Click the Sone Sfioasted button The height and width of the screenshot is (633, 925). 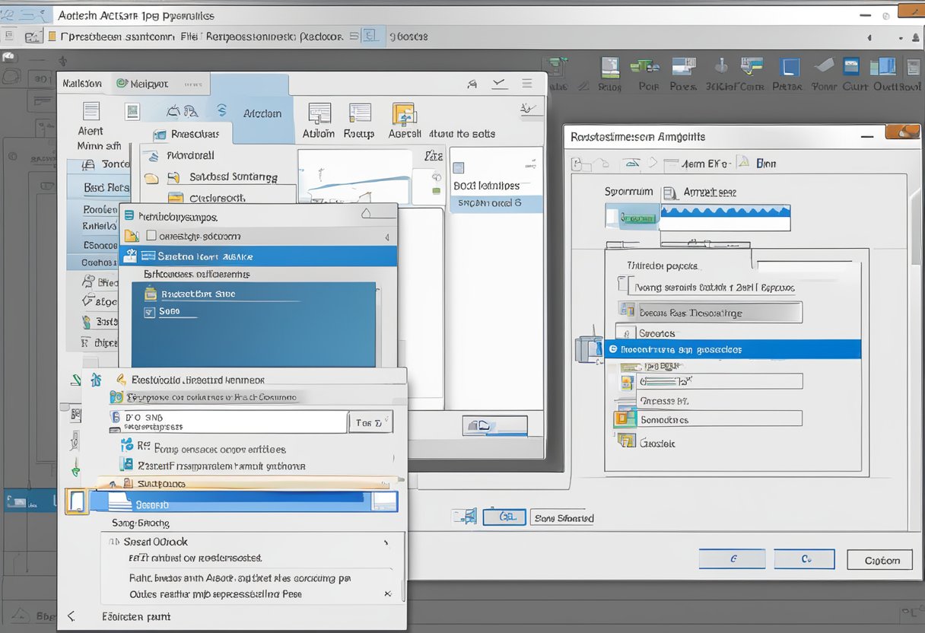[563, 518]
